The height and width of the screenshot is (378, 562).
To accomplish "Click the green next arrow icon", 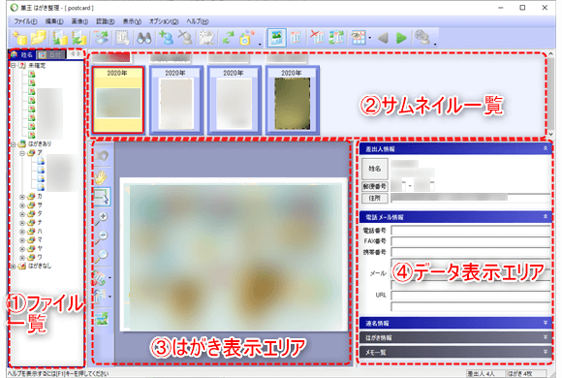I will coord(401,38).
